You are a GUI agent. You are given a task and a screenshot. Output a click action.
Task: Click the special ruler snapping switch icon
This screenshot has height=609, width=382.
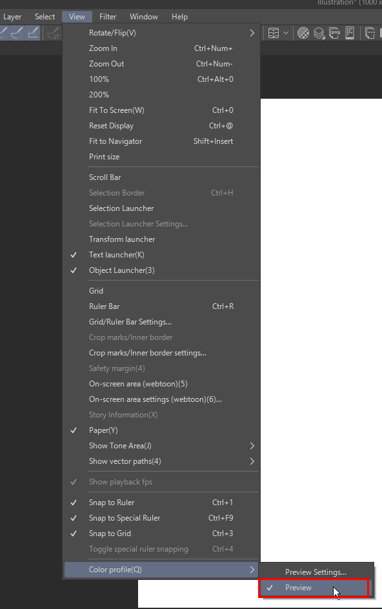coord(53,34)
